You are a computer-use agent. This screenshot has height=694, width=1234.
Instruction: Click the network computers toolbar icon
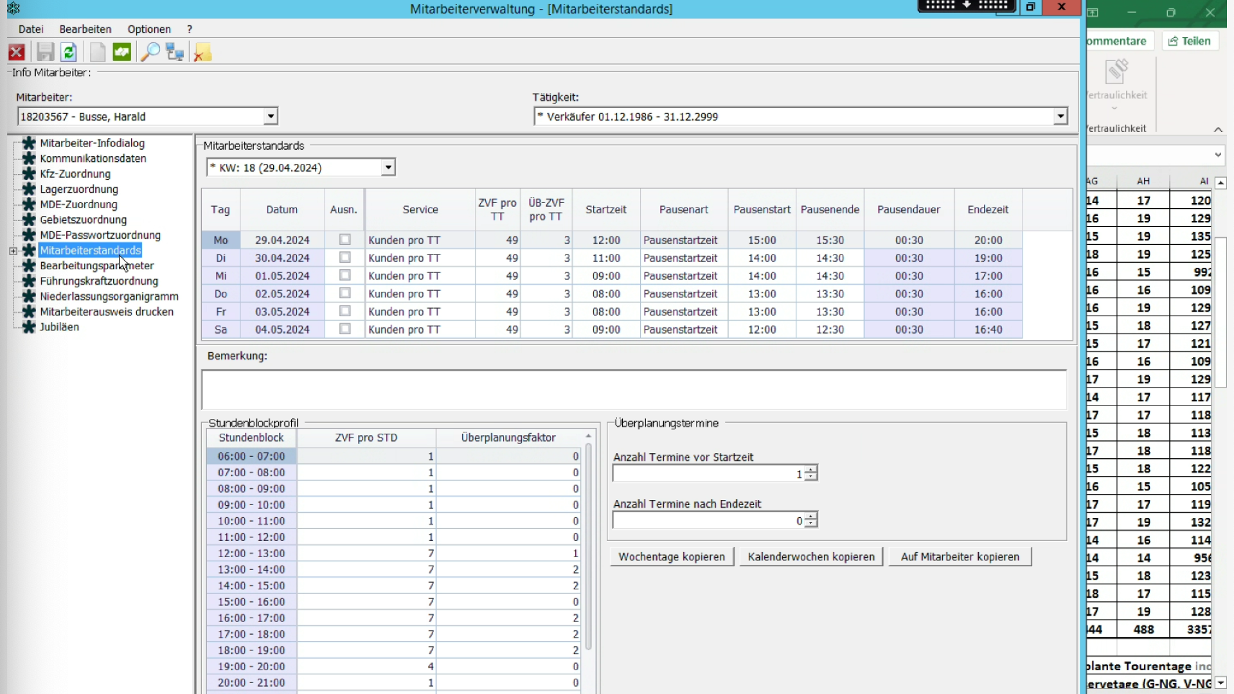174,52
